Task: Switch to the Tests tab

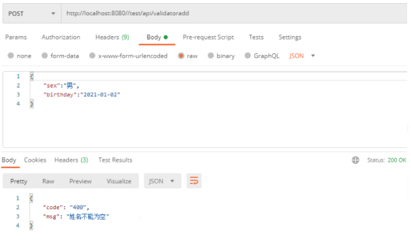Action: pyautogui.click(x=256, y=37)
